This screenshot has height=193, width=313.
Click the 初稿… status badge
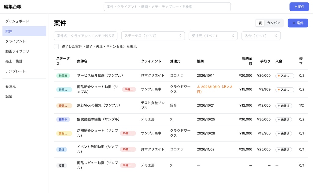tap(64, 89)
